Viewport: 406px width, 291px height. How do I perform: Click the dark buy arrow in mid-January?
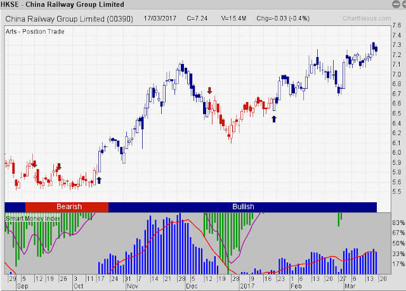click(x=274, y=119)
